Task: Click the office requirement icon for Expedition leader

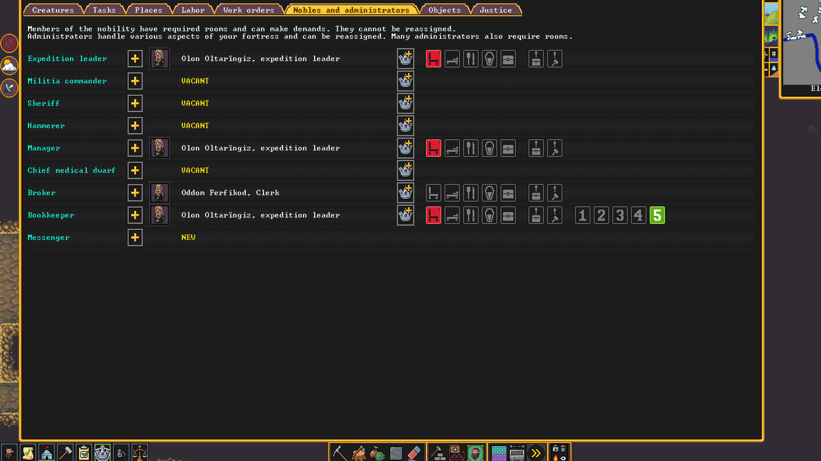Action: (x=433, y=59)
